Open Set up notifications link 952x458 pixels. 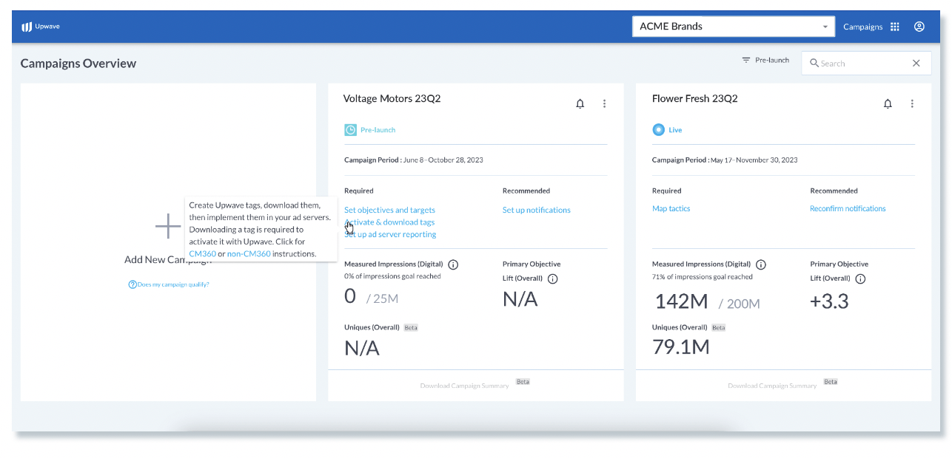tap(537, 210)
